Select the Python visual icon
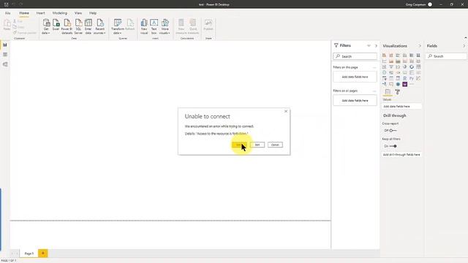Viewport: 468px width, 263px height. pos(412,78)
